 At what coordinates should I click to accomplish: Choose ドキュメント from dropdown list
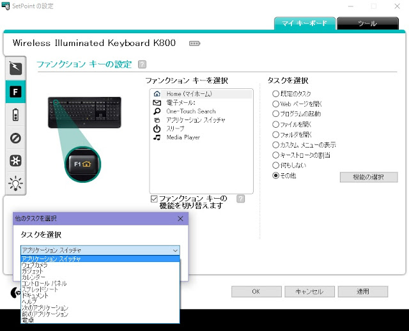click(100, 296)
